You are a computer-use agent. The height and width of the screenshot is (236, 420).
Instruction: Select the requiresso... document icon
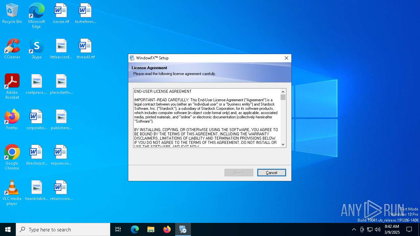click(61, 155)
